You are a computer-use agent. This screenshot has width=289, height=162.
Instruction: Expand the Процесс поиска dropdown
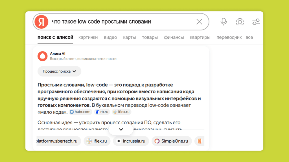(59, 71)
